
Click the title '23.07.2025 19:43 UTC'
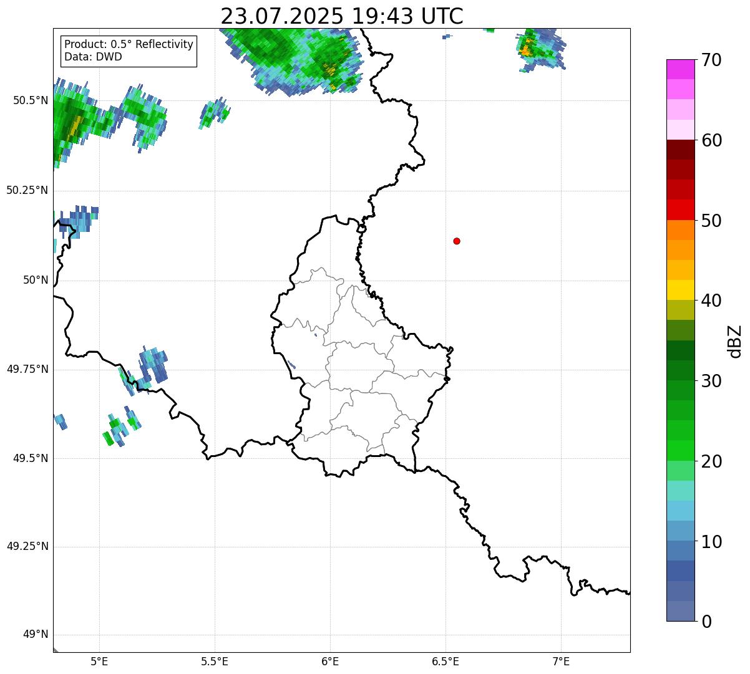tap(342, 16)
